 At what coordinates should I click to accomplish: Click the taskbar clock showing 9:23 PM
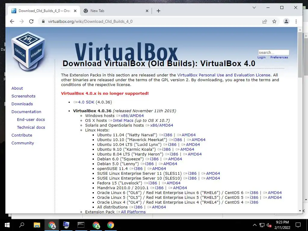tap(282, 225)
